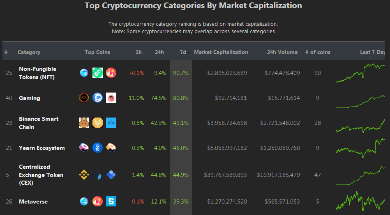Open the Centralized Exchange Token (CEX) category
Image resolution: width=390 pixels, height=215 pixels.
[41, 175]
